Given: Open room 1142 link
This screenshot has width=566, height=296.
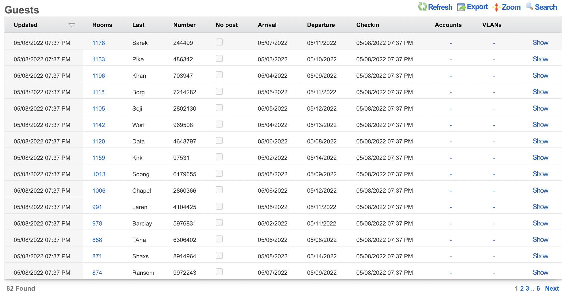Looking at the screenshot, I should click(x=99, y=125).
